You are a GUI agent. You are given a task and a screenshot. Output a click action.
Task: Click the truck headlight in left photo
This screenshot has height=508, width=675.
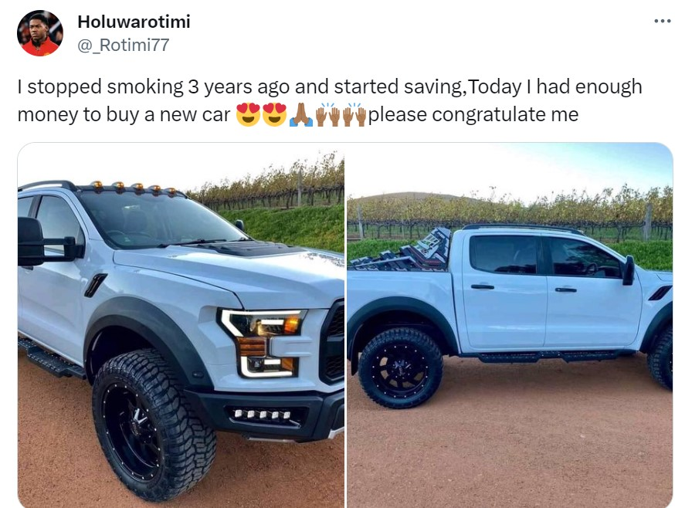coord(262,342)
